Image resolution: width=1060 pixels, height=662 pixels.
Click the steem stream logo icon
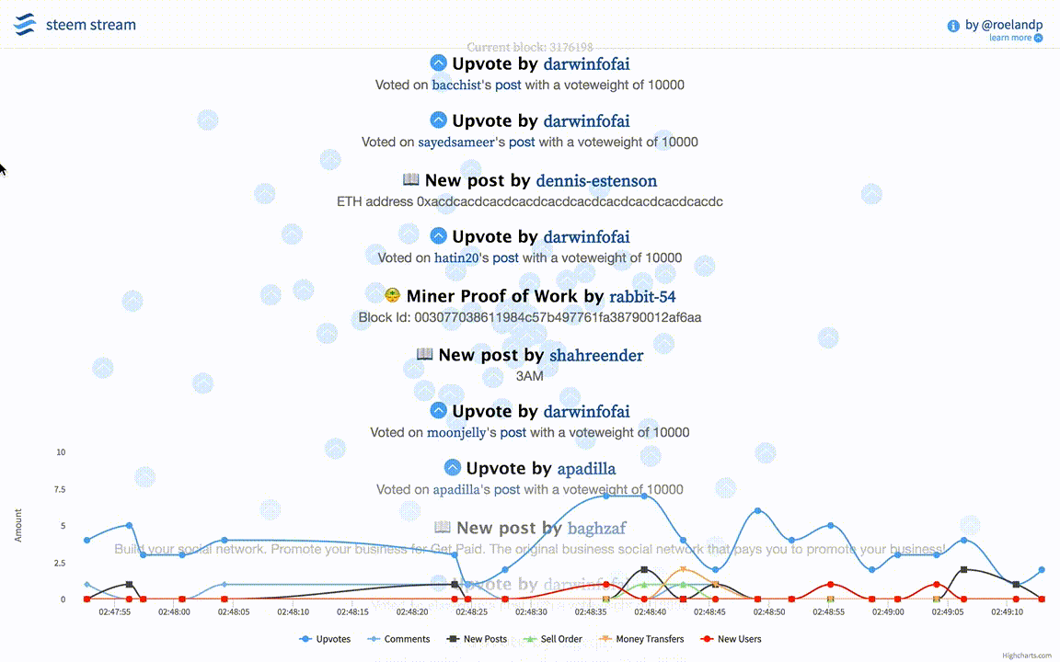point(25,25)
